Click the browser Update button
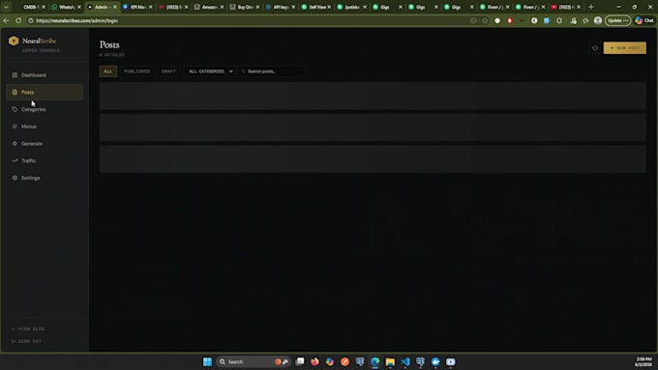The width and height of the screenshot is (658, 370). pyautogui.click(x=617, y=20)
